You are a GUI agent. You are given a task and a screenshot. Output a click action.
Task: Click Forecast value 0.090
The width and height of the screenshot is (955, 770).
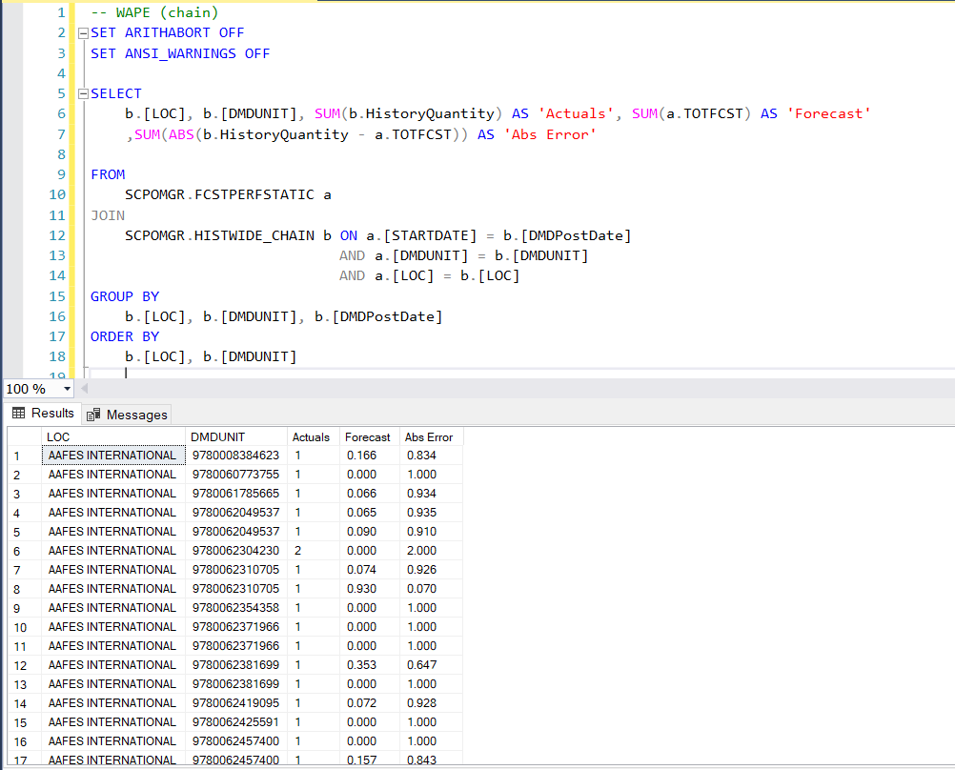[x=370, y=532]
